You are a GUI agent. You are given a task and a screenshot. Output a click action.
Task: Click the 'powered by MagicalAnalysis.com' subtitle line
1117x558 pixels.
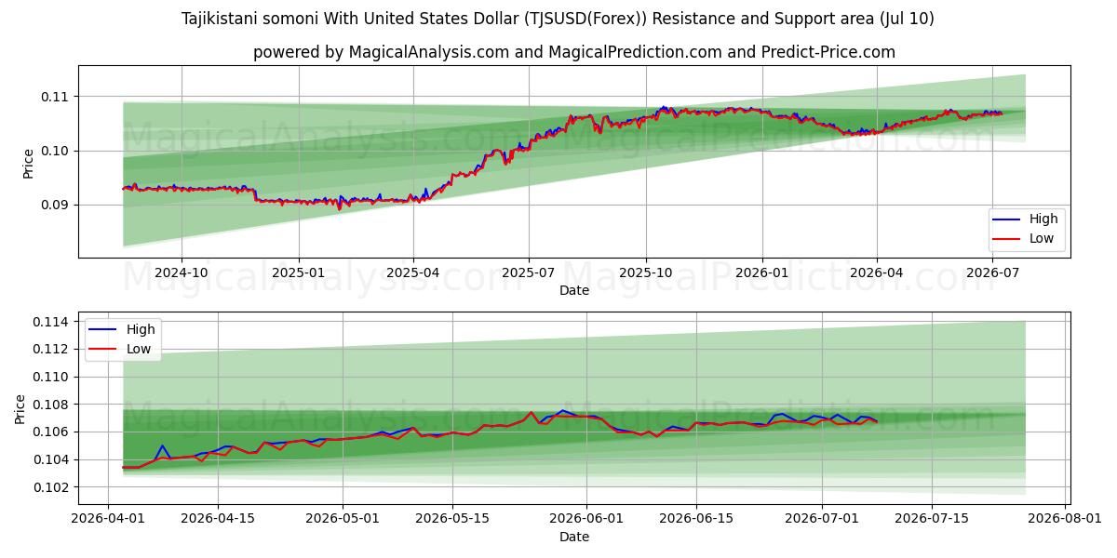574,52
